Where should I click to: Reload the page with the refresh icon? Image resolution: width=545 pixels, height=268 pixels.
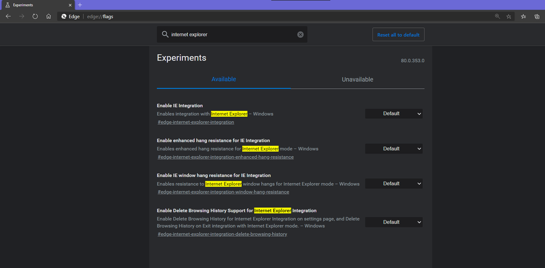[35, 16]
